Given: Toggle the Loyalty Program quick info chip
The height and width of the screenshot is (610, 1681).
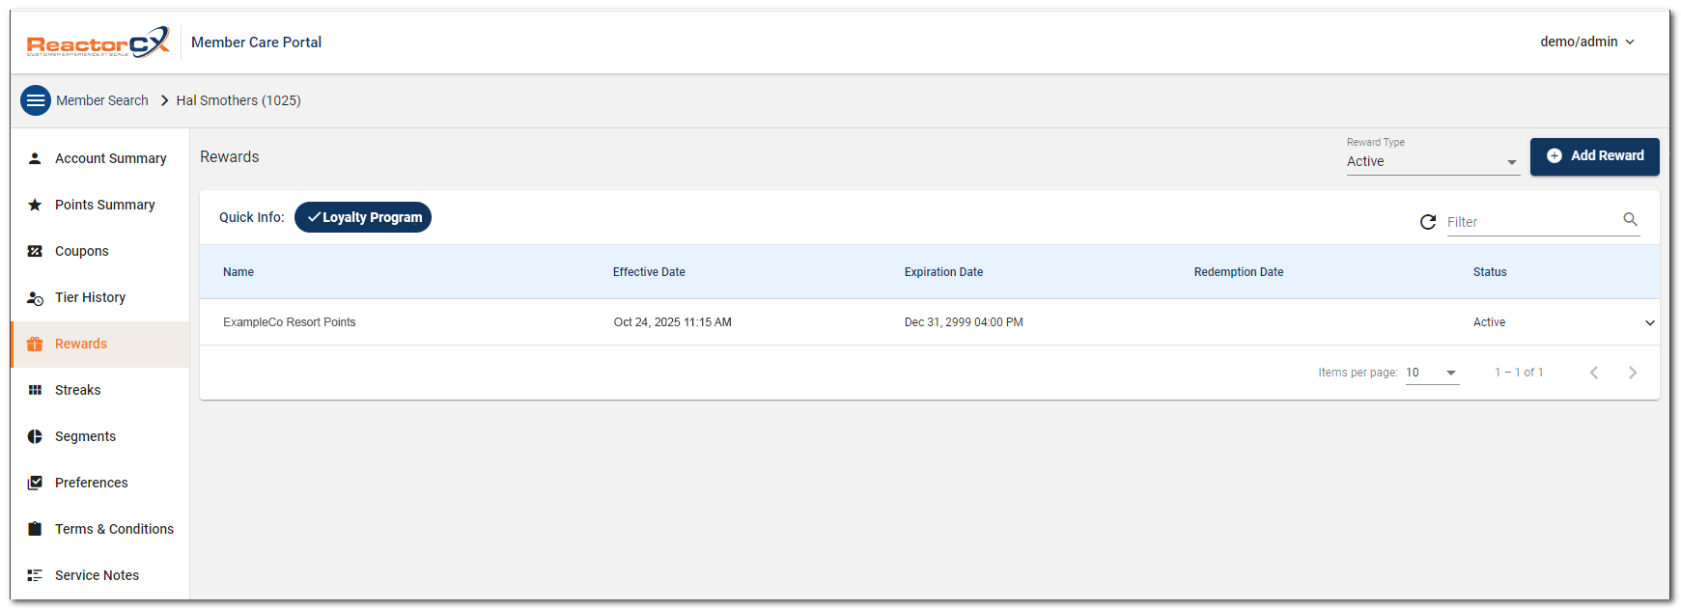Looking at the screenshot, I should tap(363, 217).
